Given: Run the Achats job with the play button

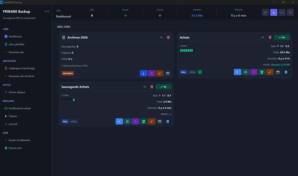Looking at the screenshot, I should pyautogui.click(x=238, y=72).
